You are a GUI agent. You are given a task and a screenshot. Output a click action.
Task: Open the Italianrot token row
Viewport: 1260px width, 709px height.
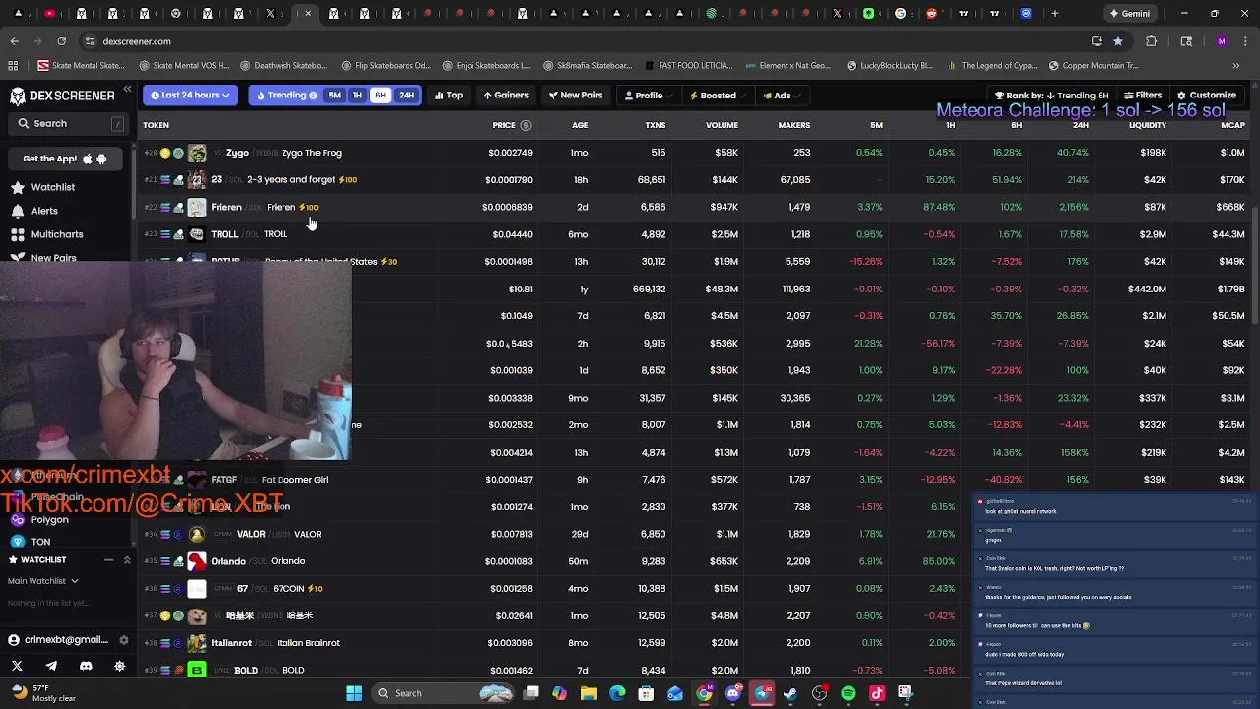point(695,643)
